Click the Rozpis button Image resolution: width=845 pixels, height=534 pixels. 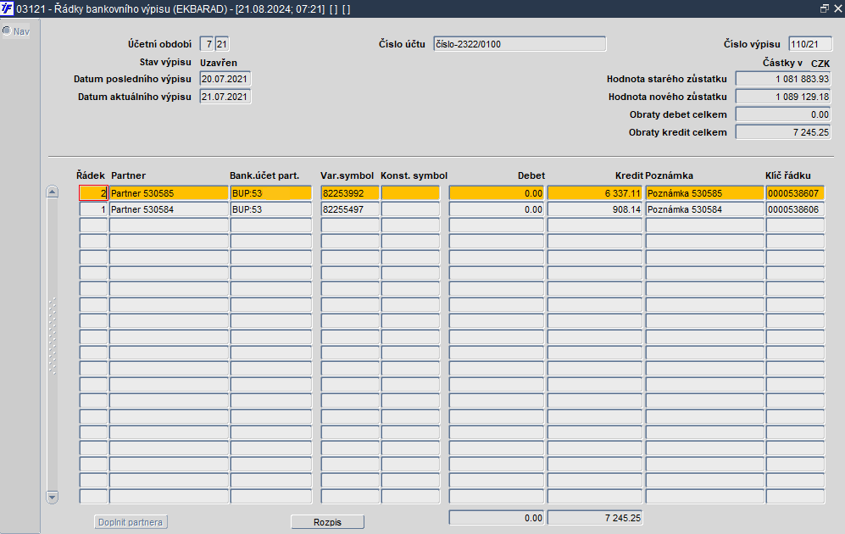[328, 522]
